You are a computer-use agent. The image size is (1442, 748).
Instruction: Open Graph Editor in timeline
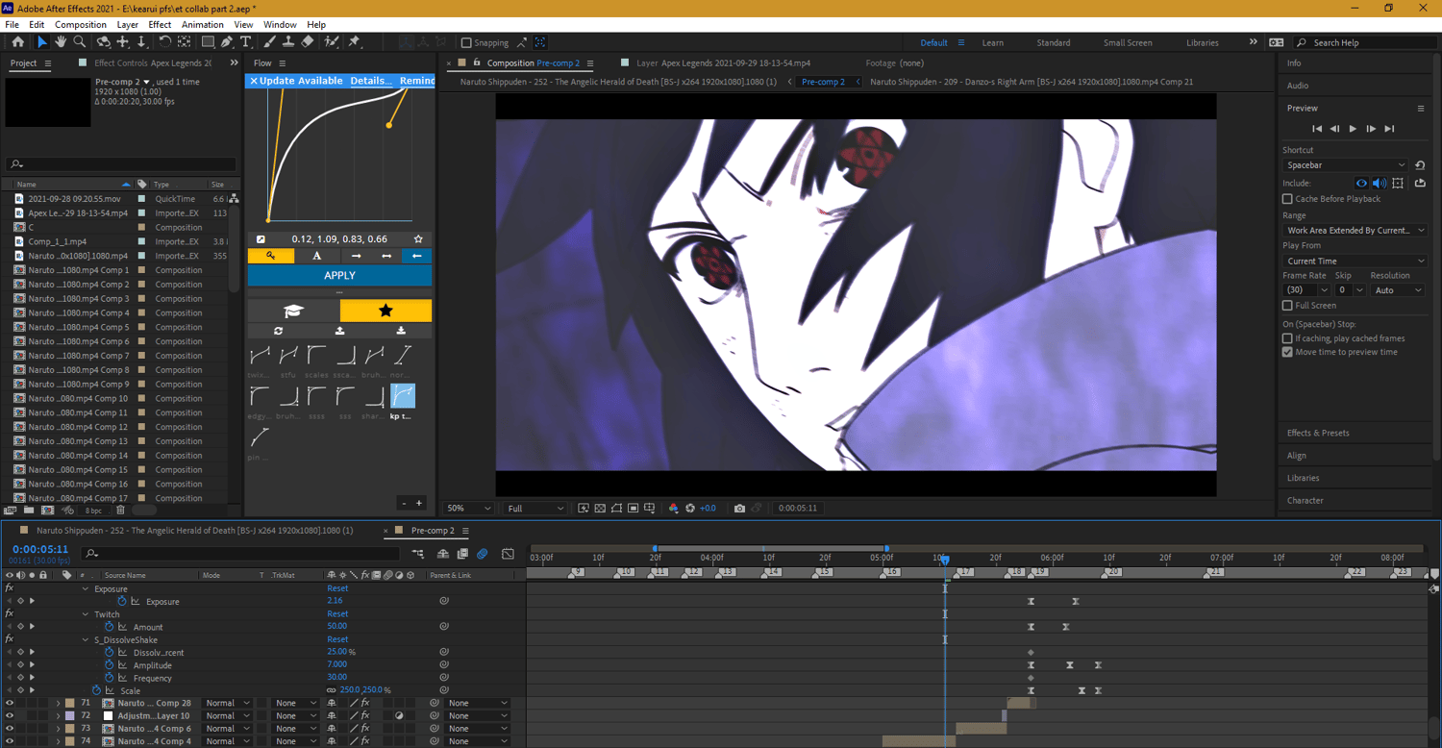[x=508, y=554]
